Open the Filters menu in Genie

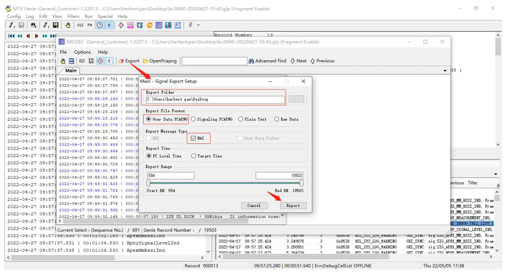tap(73, 16)
